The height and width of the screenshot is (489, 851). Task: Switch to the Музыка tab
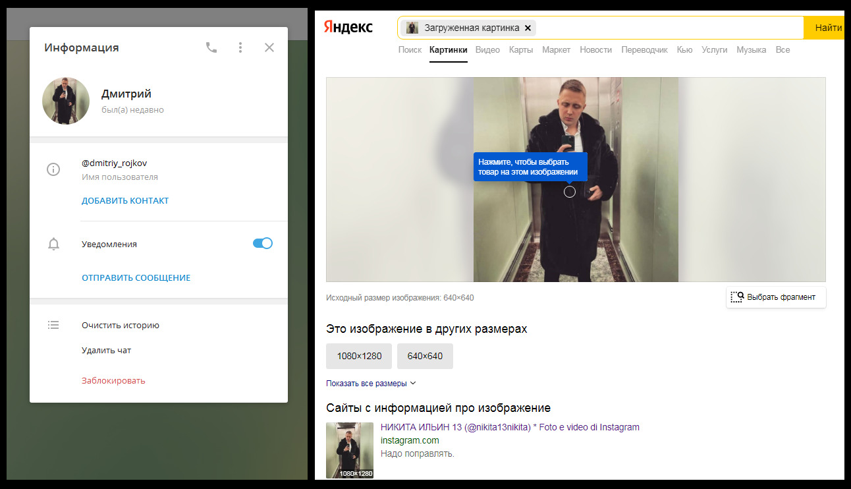coord(751,49)
